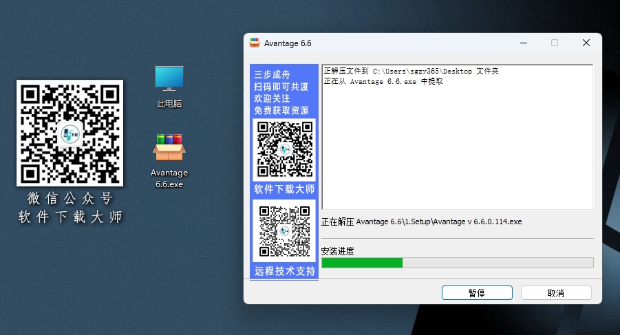Select the Avantage 6.6.exe desktop icon
The image size is (620, 335).
point(169,161)
